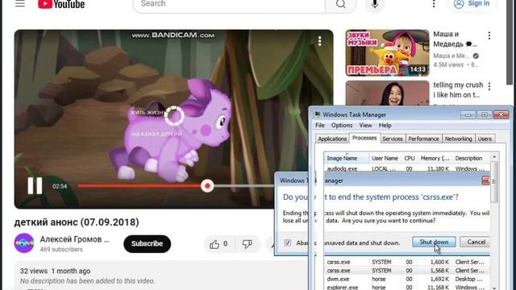Maximize the Windows Task Manager window
Screen dimensions: 516x290
click(x=484, y=114)
